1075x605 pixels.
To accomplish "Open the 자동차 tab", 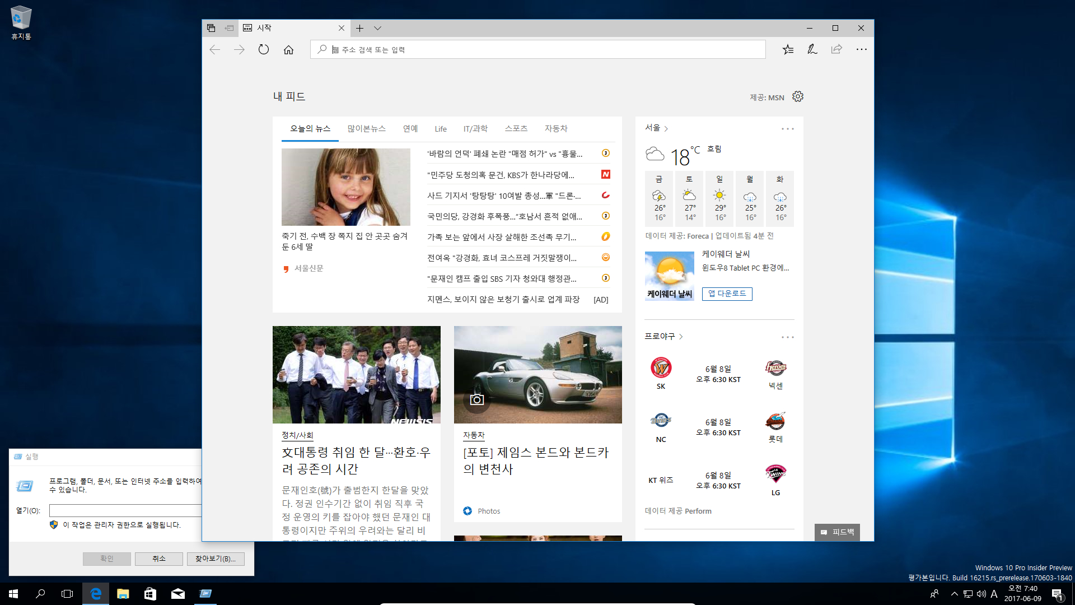I will (556, 128).
